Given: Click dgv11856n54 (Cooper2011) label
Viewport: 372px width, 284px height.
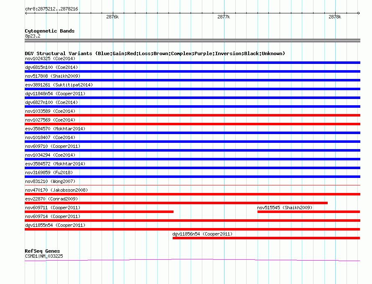Looking at the screenshot, I should pos(202,234).
